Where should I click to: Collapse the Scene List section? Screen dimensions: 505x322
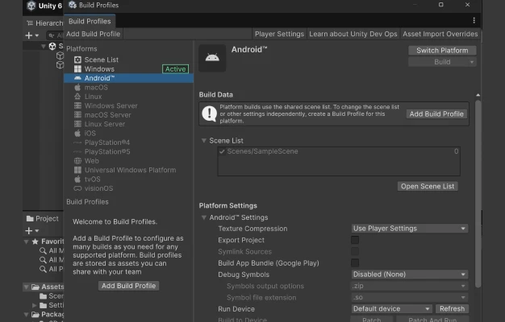204,141
